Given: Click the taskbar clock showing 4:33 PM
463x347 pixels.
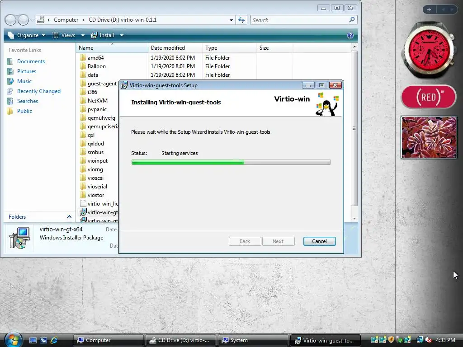Looking at the screenshot, I should (445, 340).
